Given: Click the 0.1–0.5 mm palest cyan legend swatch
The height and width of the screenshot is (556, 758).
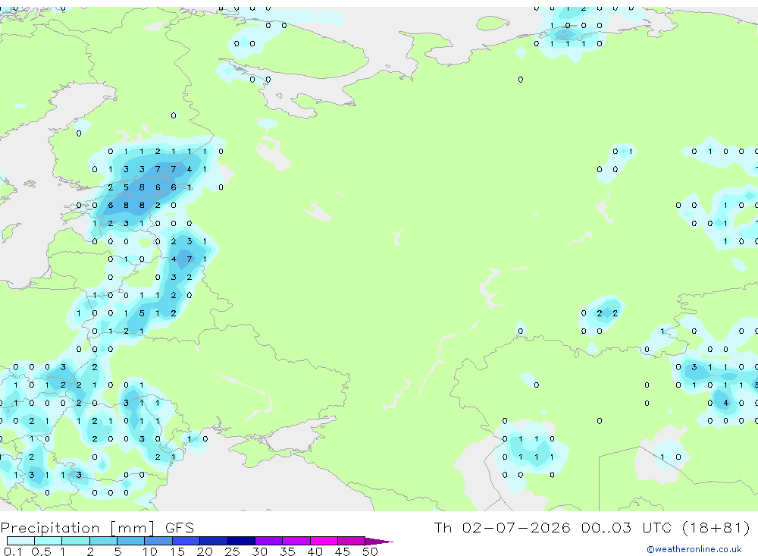Looking at the screenshot, I should 20,541.
